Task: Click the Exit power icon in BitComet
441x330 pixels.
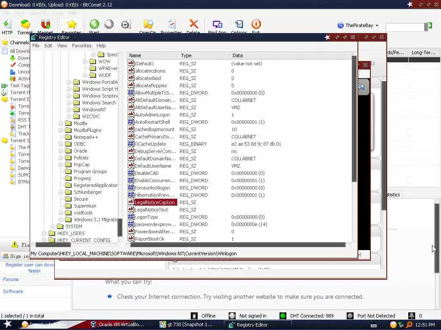Action: pyautogui.click(x=256, y=24)
